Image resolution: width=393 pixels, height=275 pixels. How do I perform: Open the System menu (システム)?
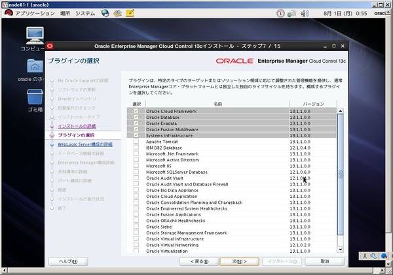pyautogui.click(x=85, y=13)
